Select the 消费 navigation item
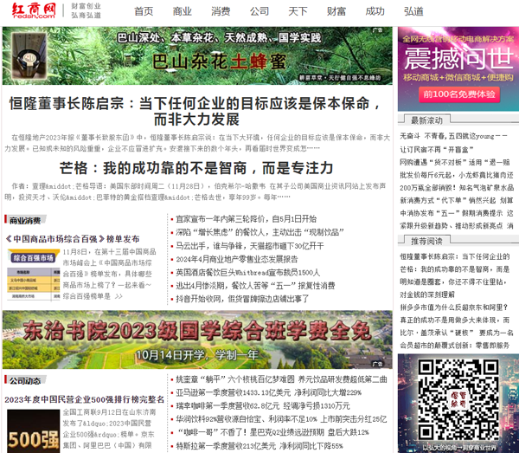This screenshot has width=519, height=453. point(221,11)
